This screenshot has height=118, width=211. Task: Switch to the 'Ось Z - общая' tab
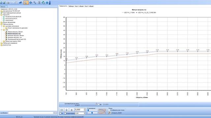coord(89,6)
